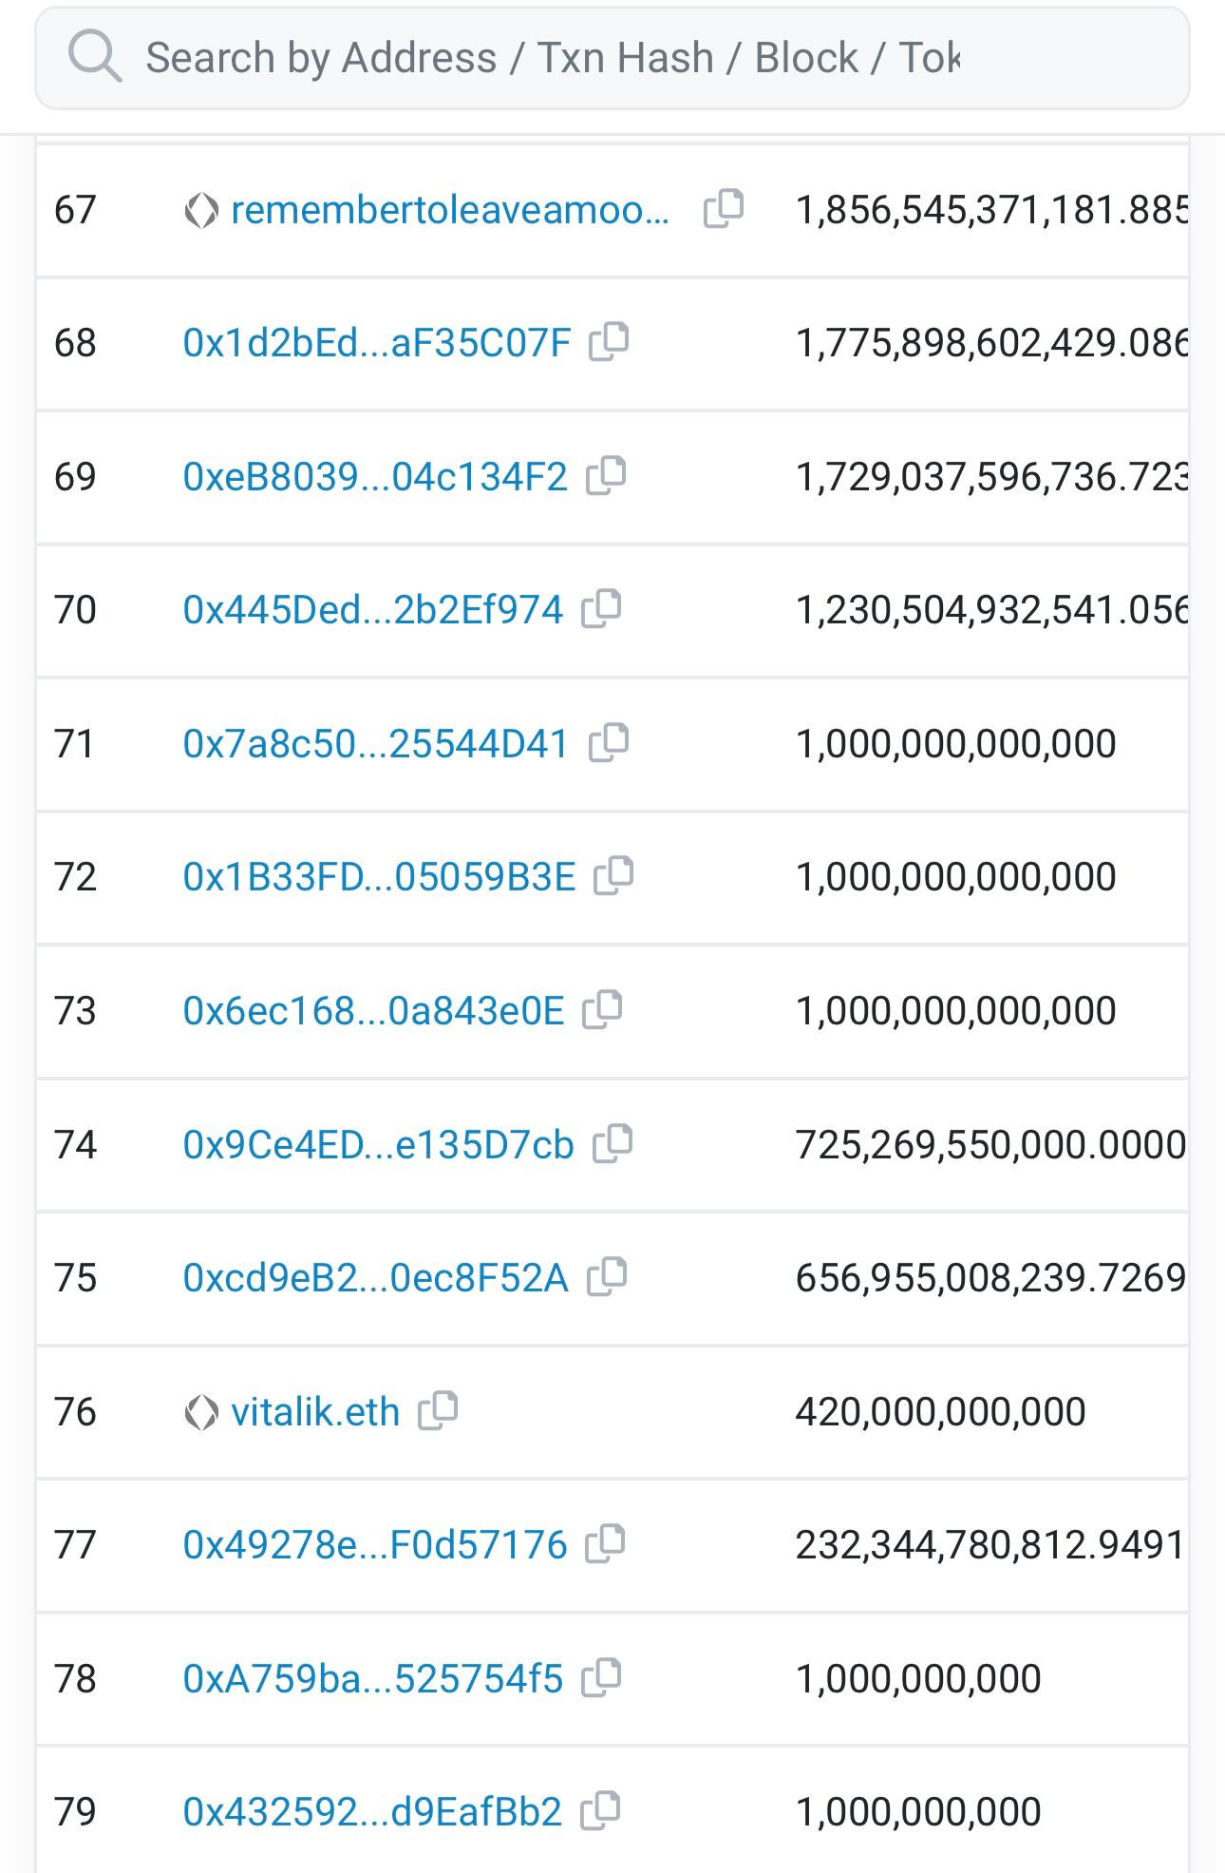Open remembertoleaveamoo... holder link
This screenshot has width=1225, height=1873.
450,210
